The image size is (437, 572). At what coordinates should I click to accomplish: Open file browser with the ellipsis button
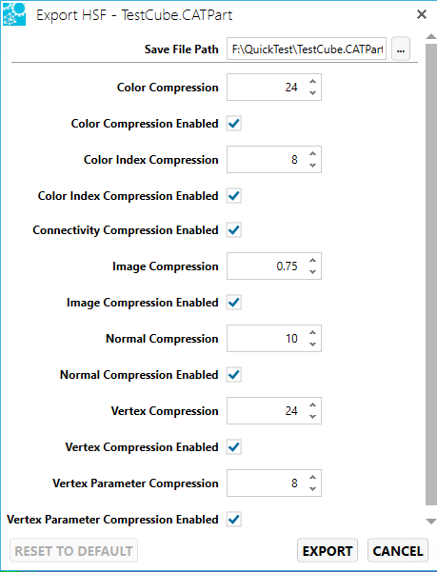pos(401,49)
